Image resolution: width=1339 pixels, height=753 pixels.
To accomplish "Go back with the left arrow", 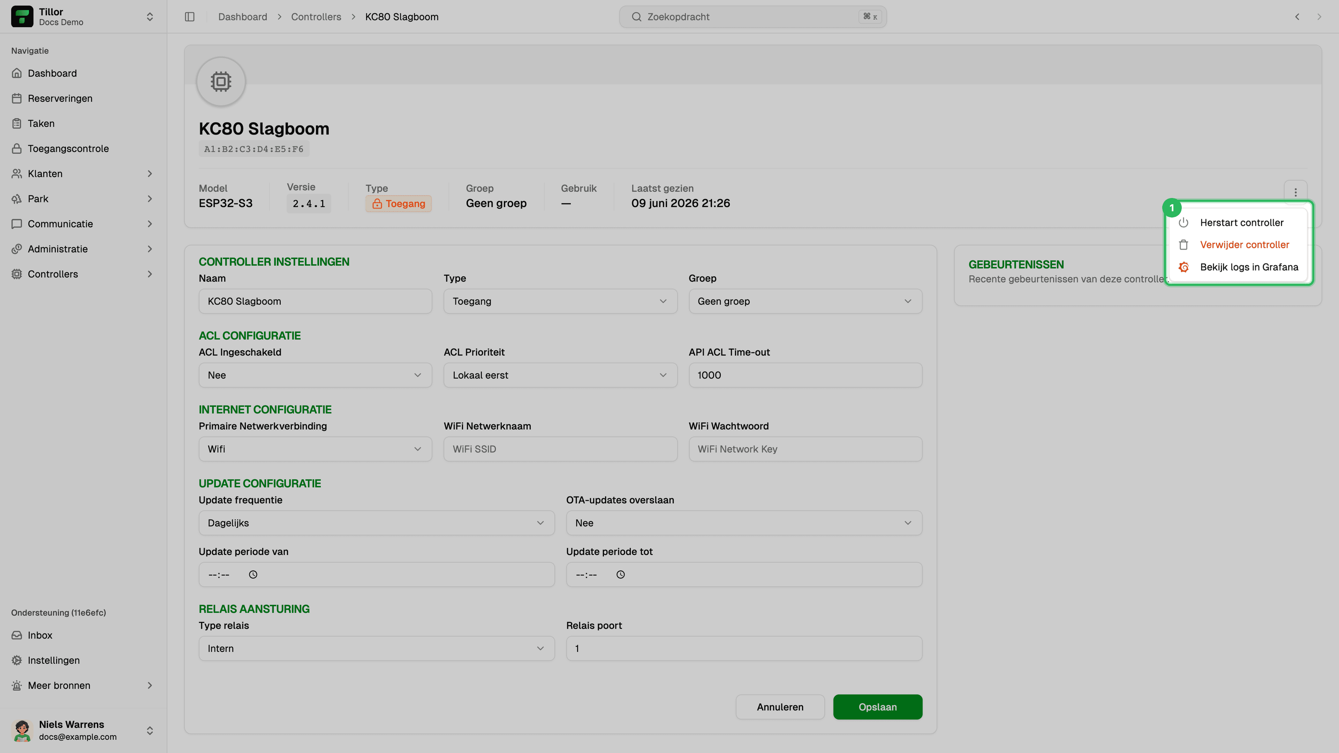I will coord(1298,17).
